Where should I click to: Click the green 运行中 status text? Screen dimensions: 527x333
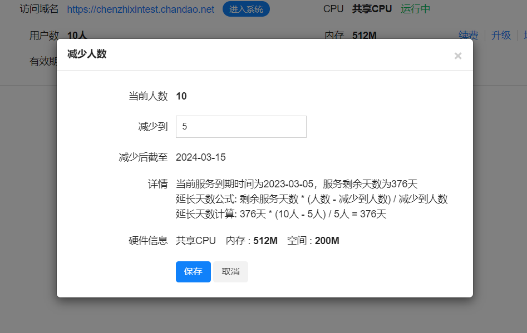point(415,9)
